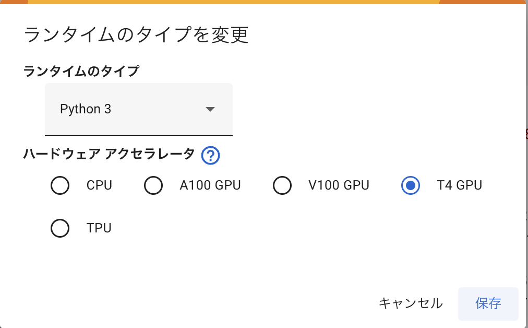528x328 pixels.
Task: Click the A100 GPU label text
Action: [x=210, y=185]
